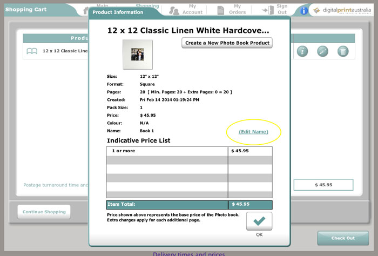Click the Sign Out door icon
The image size is (378, 256).
[267, 10]
